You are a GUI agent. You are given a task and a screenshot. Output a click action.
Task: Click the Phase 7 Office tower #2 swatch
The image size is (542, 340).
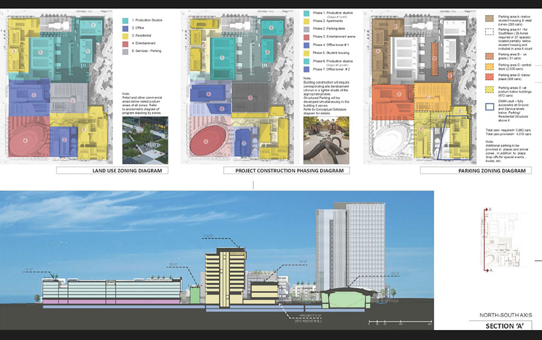pyautogui.click(x=308, y=70)
